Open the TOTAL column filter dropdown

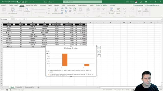pyautogui.click(x=86, y=25)
